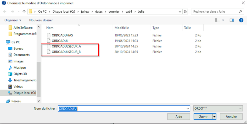247x124 pixels.
Task: Go up one folder level arrow
Action: [24, 12]
